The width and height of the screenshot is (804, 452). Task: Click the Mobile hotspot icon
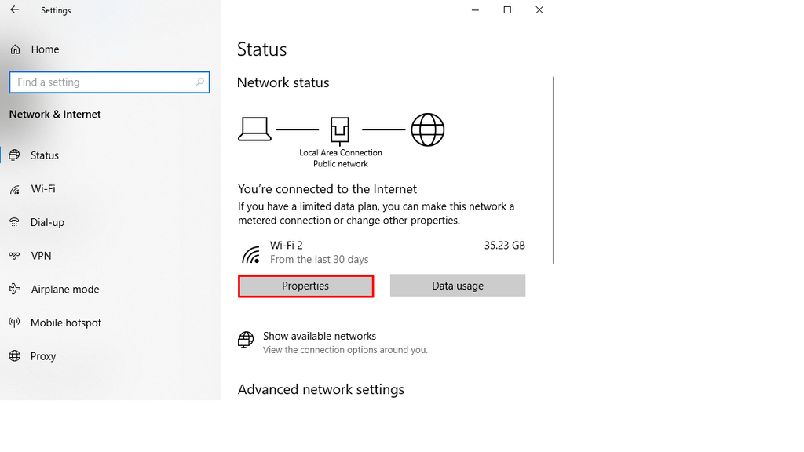pyautogui.click(x=14, y=323)
